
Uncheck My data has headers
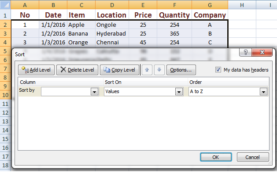tap(218, 70)
